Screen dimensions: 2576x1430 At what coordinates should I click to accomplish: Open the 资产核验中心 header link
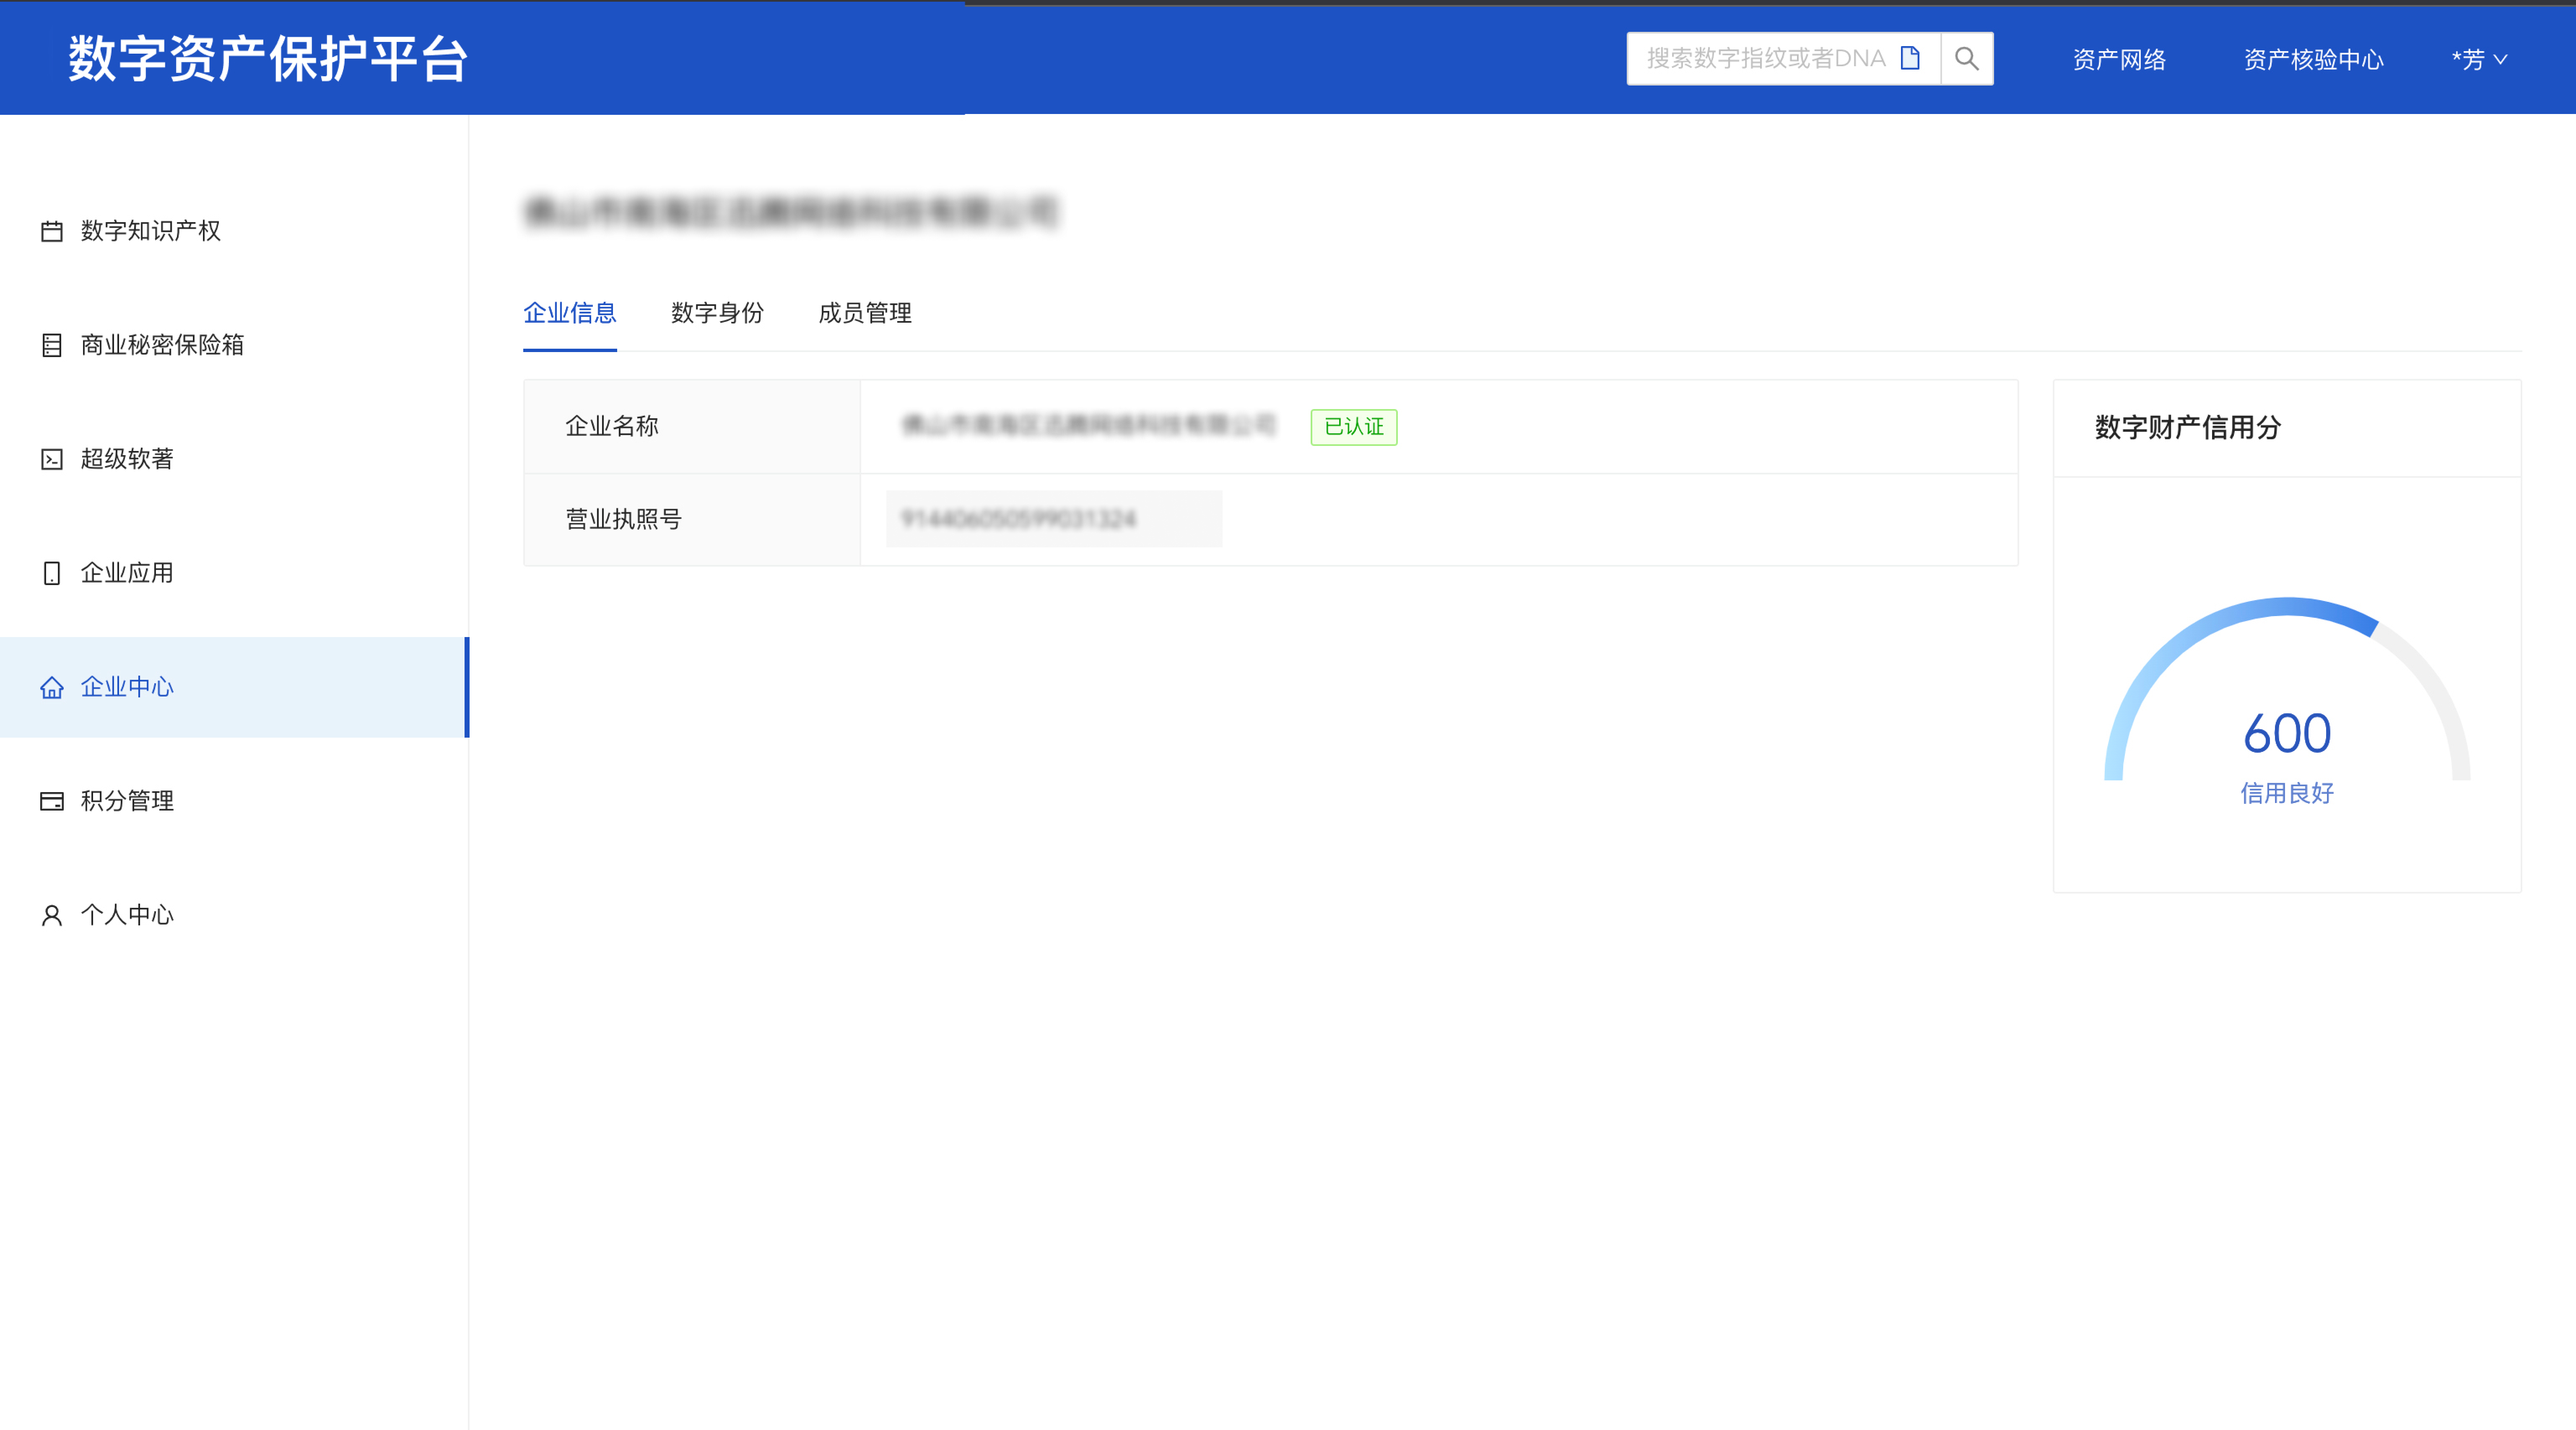click(2314, 60)
